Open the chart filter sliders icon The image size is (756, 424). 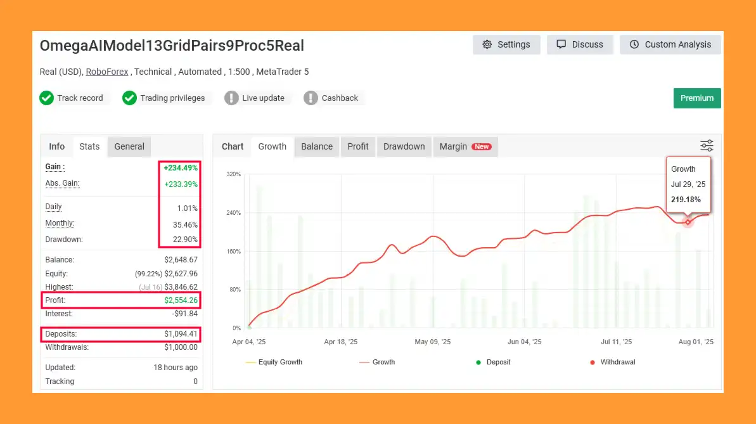pyautogui.click(x=707, y=146)
